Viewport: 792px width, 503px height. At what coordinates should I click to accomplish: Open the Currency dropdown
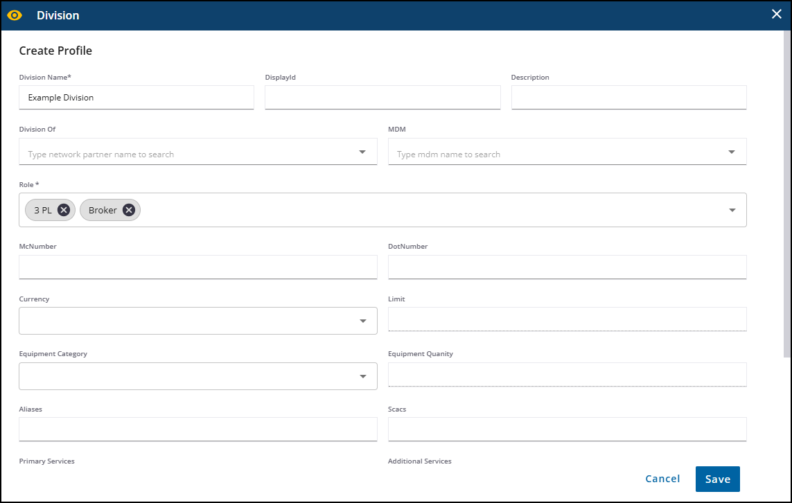[363, 320]
